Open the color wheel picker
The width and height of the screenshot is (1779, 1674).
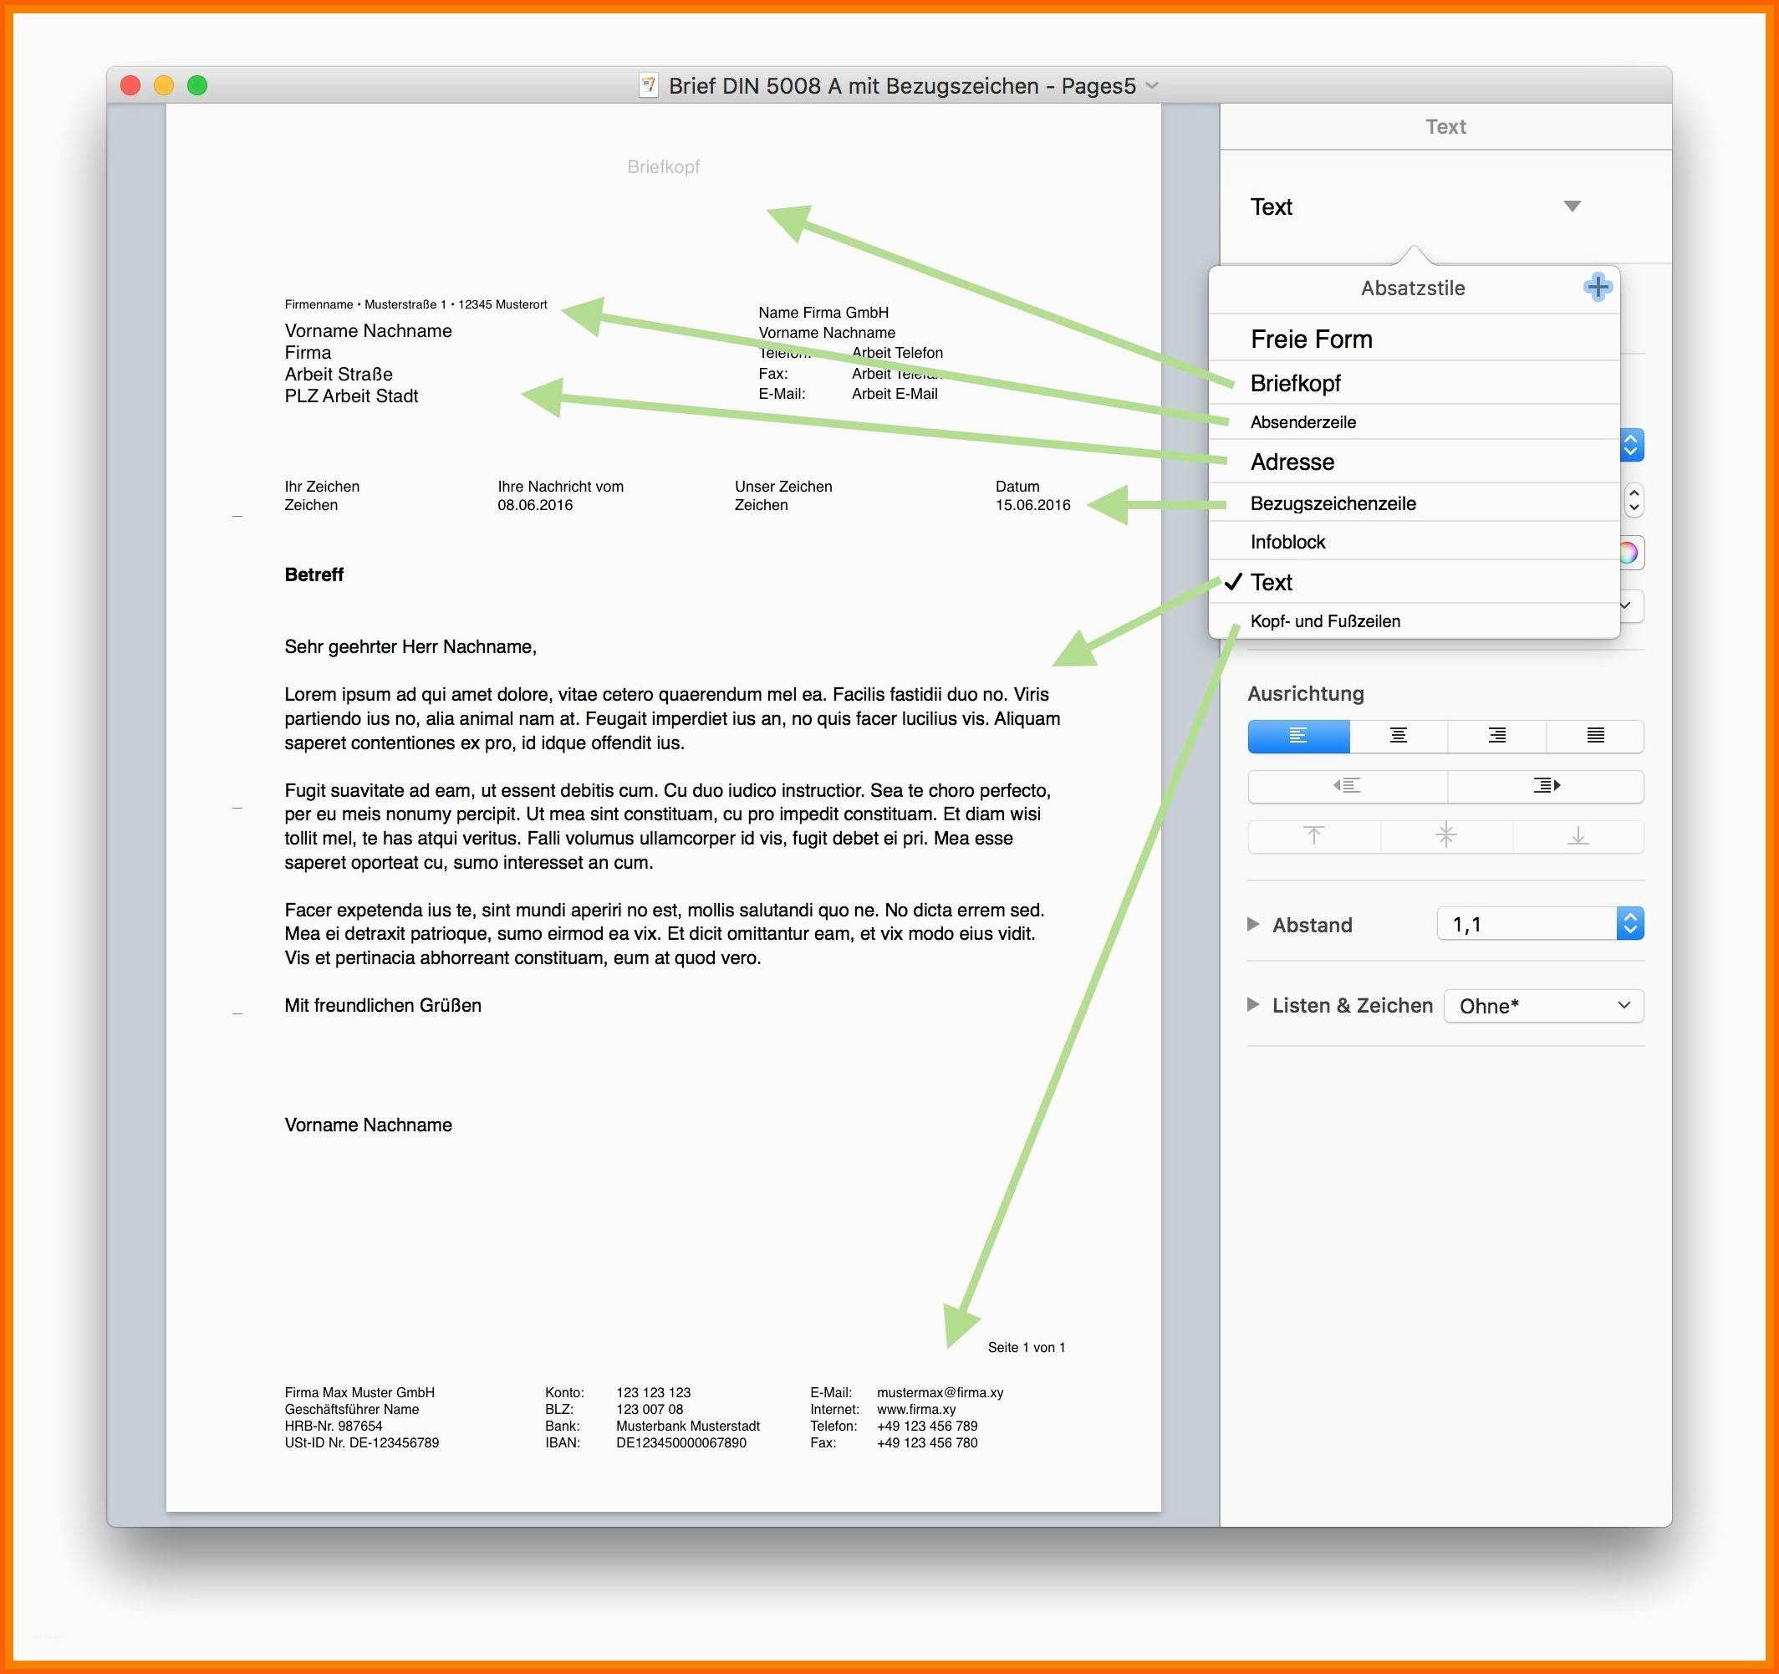point(1630,553)
